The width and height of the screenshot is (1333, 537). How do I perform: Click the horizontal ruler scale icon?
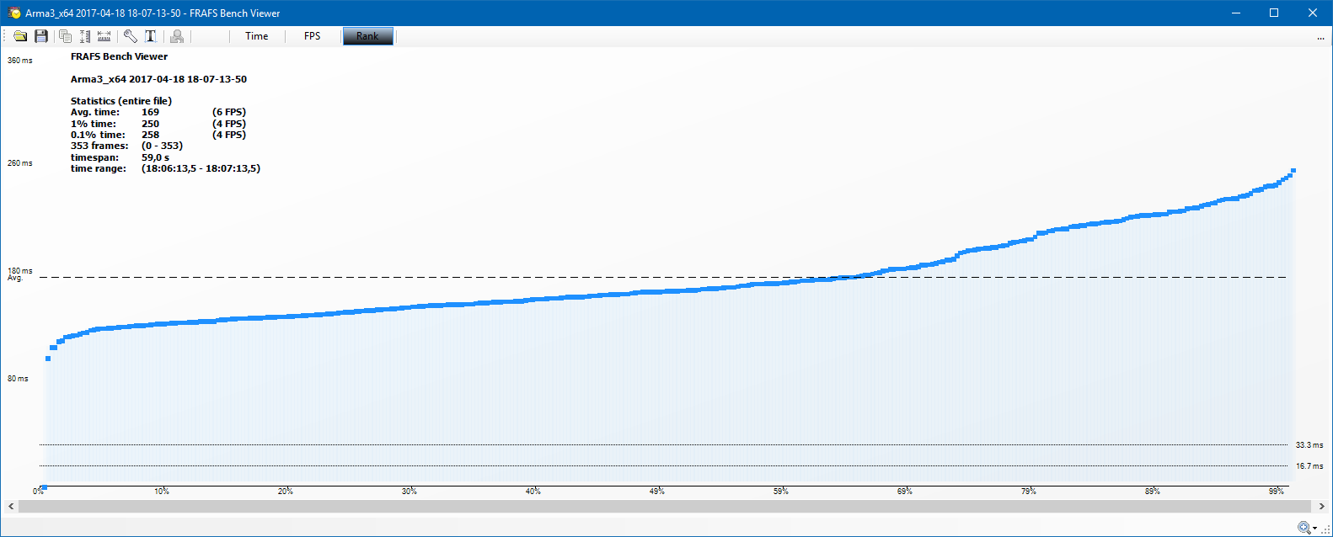[104, 36]
